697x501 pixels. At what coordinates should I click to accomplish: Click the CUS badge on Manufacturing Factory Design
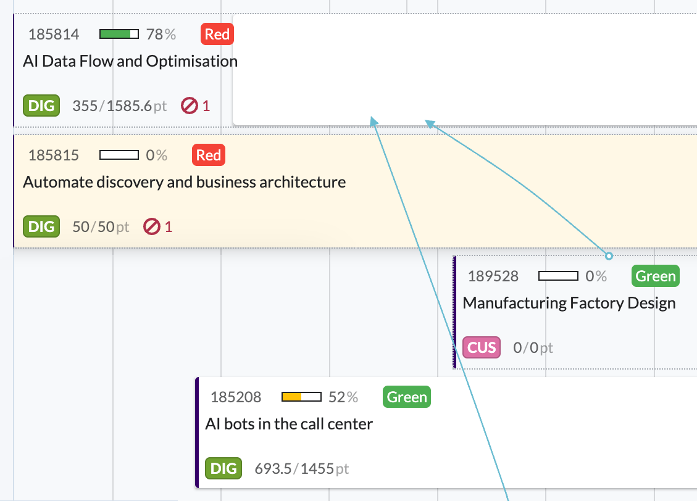tap(482, 347)
